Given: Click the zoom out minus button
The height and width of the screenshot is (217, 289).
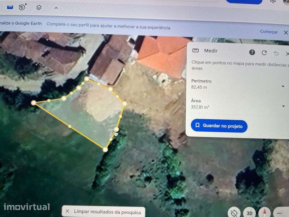Looking at the screenshot, I should pyautogui.click(x=279, y=213).
